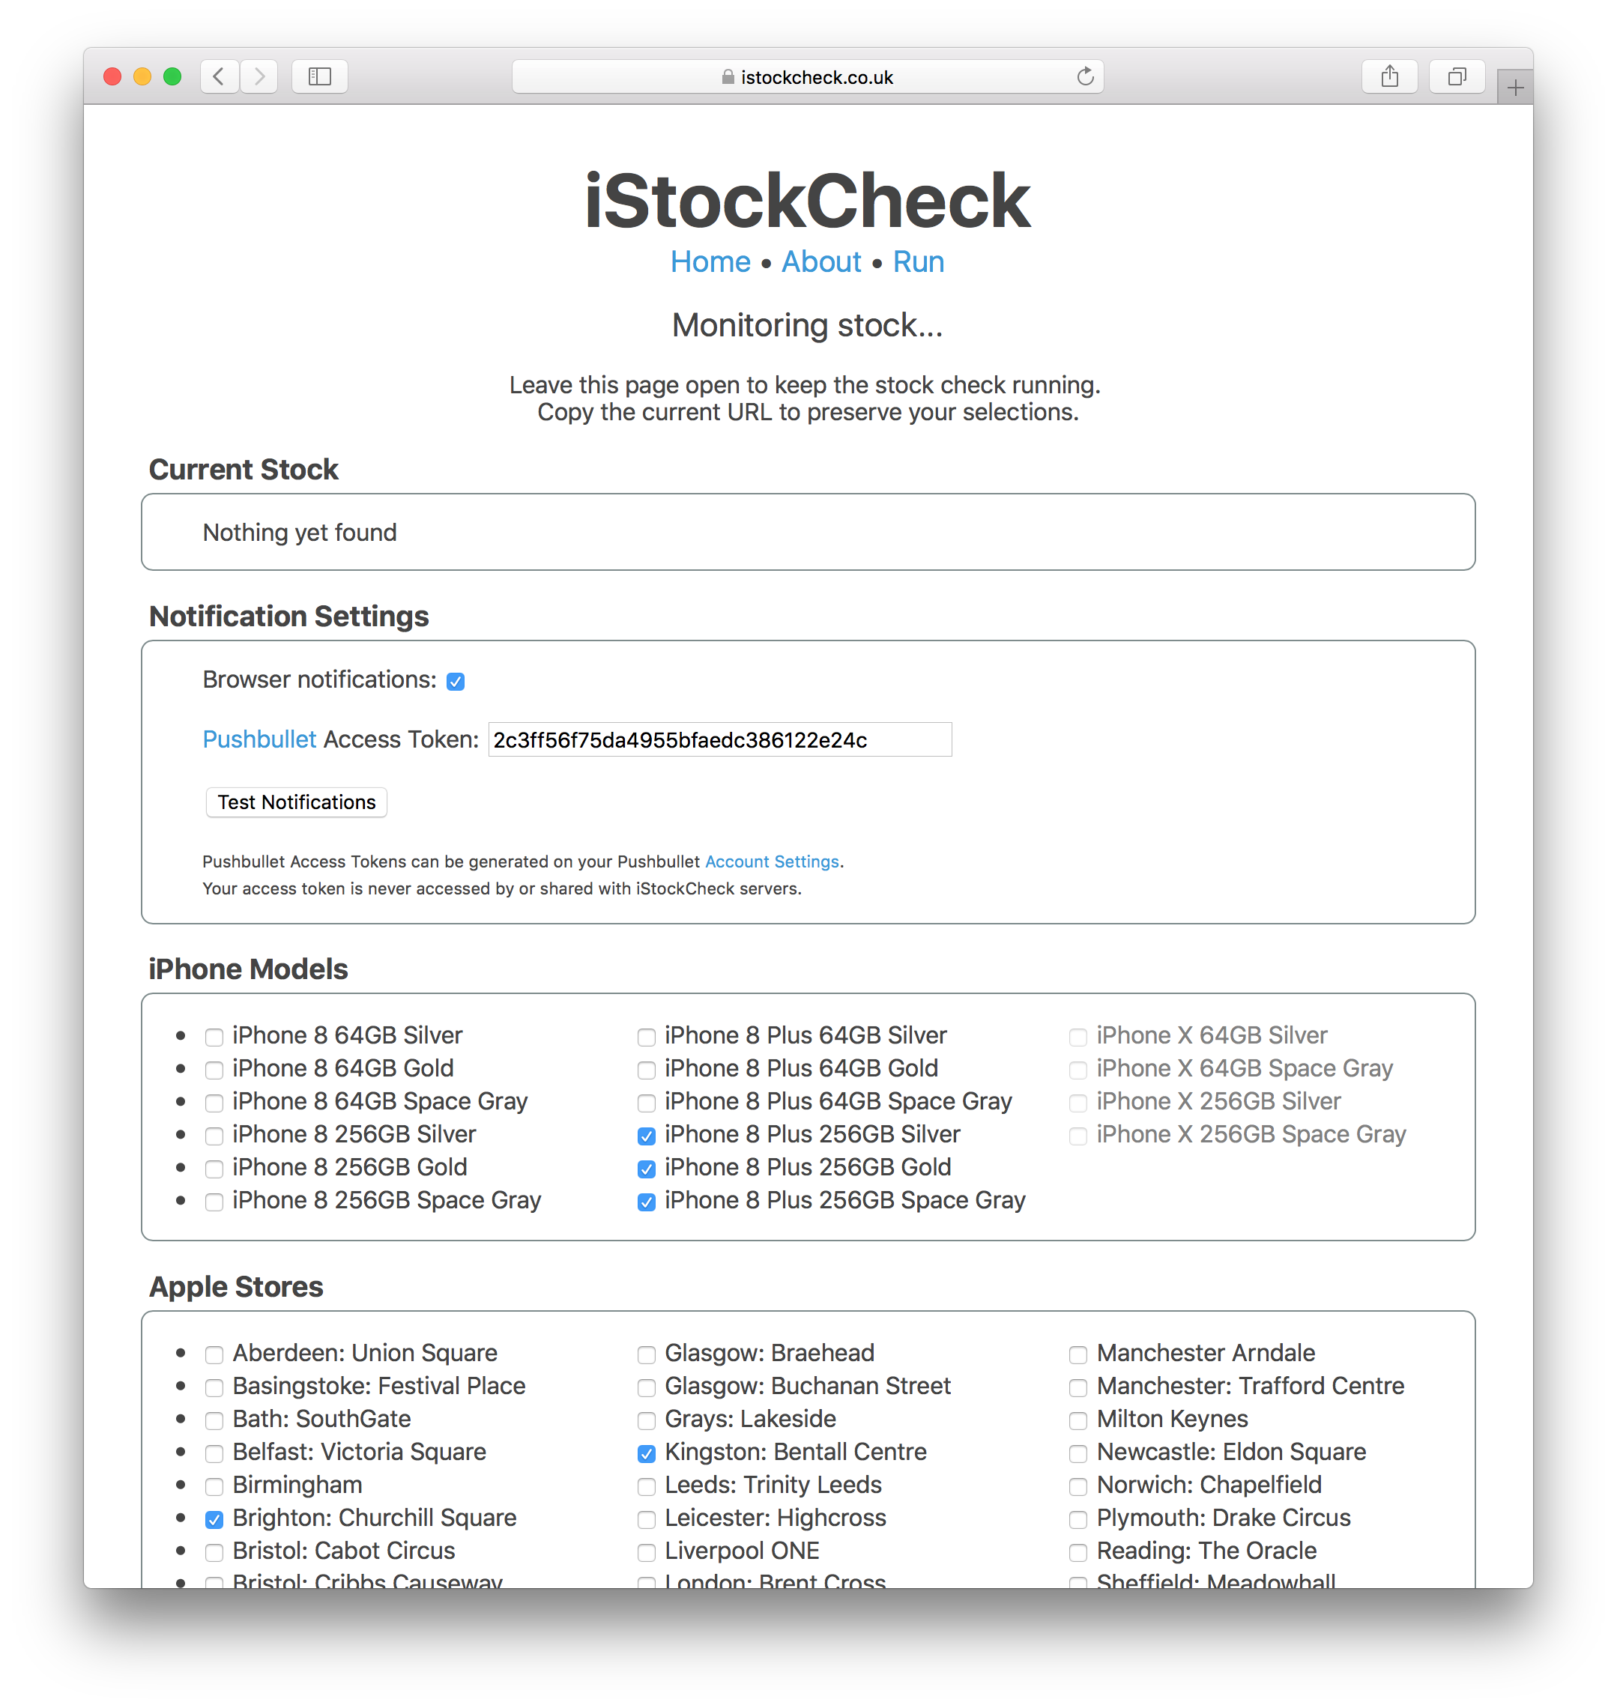Check iPhone 8 64GB Silver
The width and height of the screenshot is (1617, 1708).
[x=214, y=1037]
